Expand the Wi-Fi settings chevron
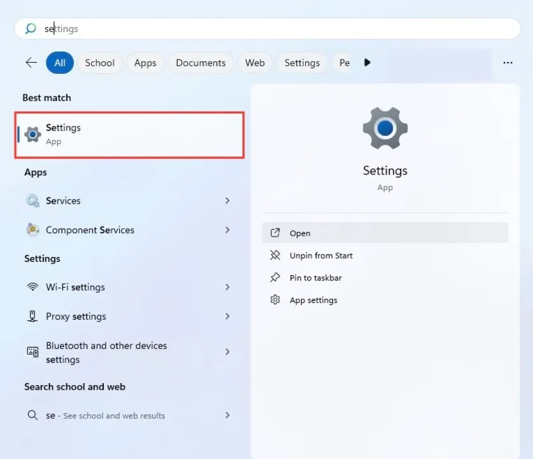Image resolution: width=533 pixels, height=459 pixels. coord(227,287)
